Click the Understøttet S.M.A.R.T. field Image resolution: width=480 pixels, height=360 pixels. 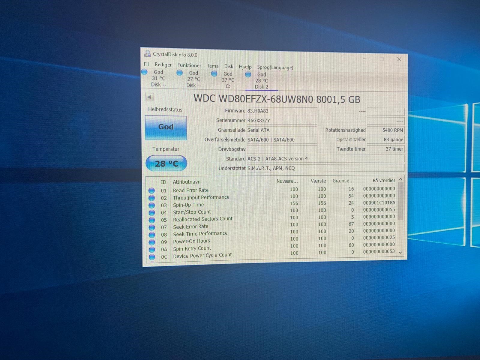pyautogui.click(x=325, y=168)
